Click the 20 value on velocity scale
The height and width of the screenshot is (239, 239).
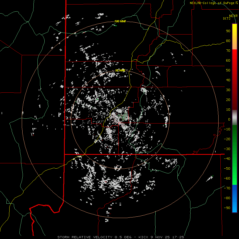228,100
